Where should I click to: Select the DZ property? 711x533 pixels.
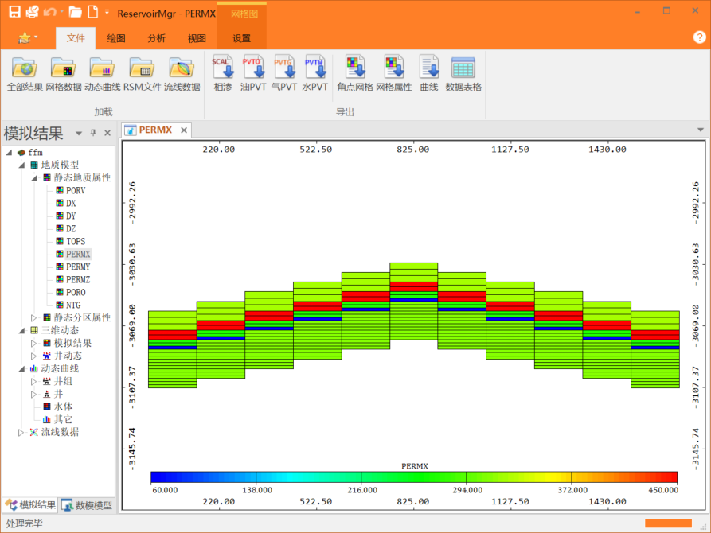point(71,228)
